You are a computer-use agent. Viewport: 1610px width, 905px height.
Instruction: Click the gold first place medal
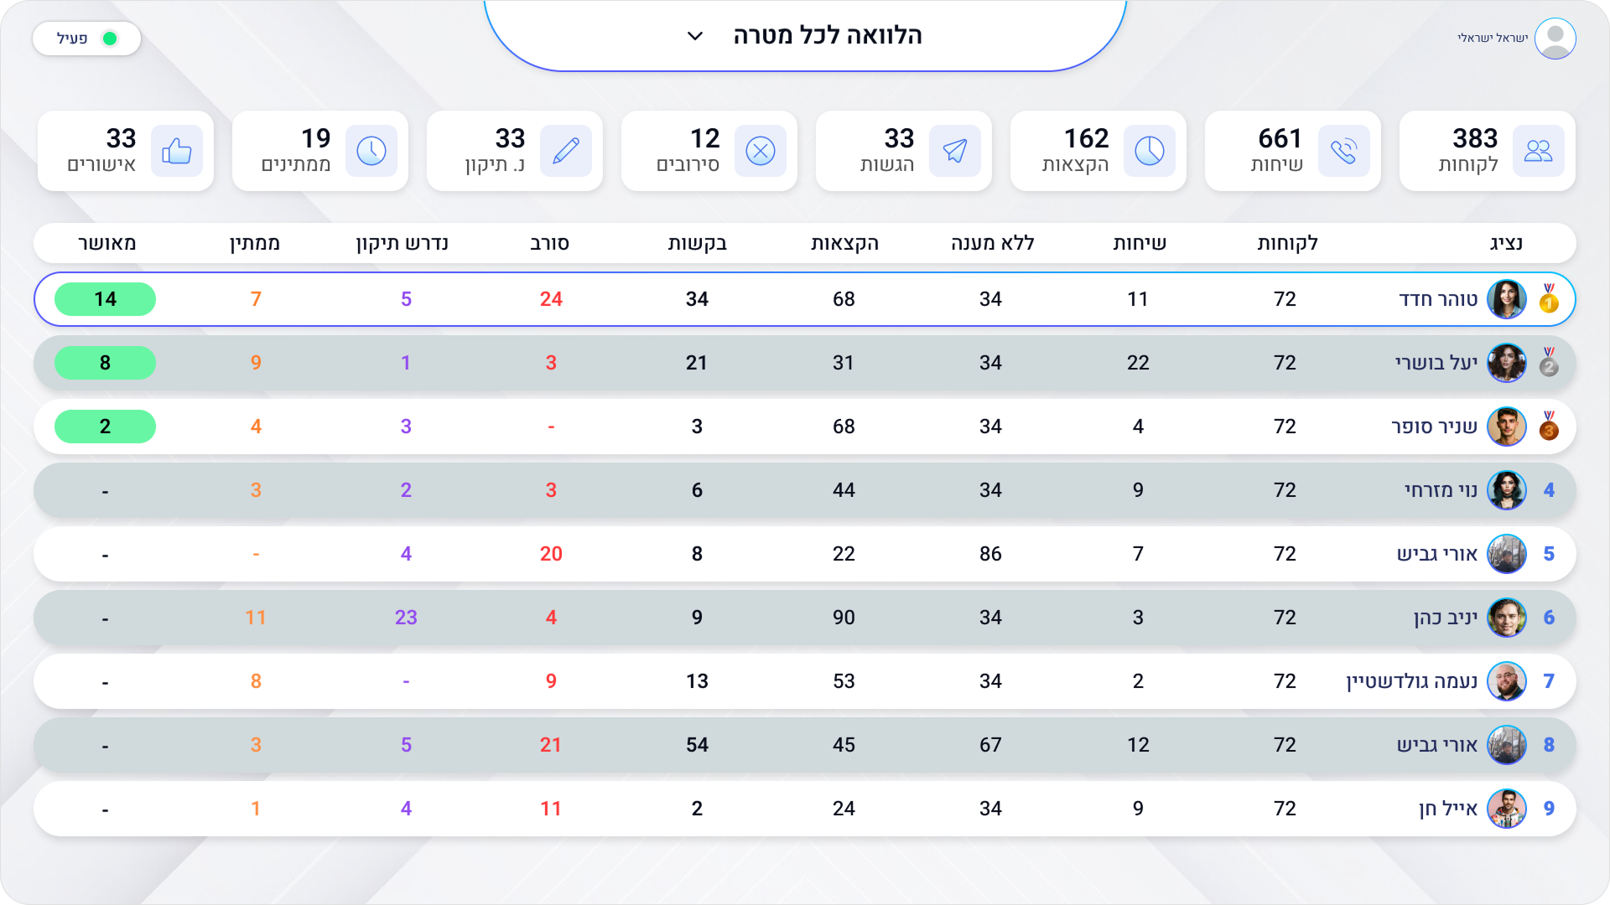(x=1549, y=299)
